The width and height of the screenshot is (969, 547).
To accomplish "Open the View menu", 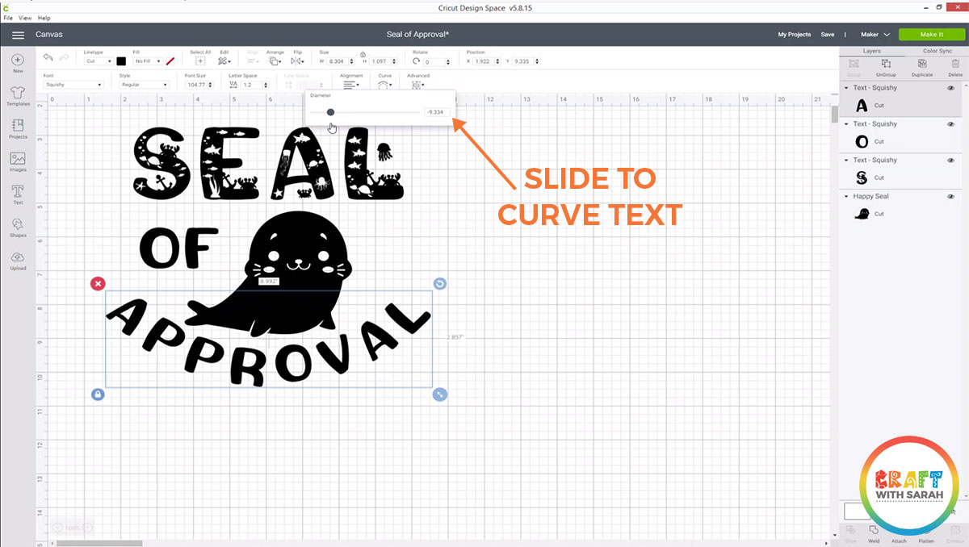I will point(25,17).
